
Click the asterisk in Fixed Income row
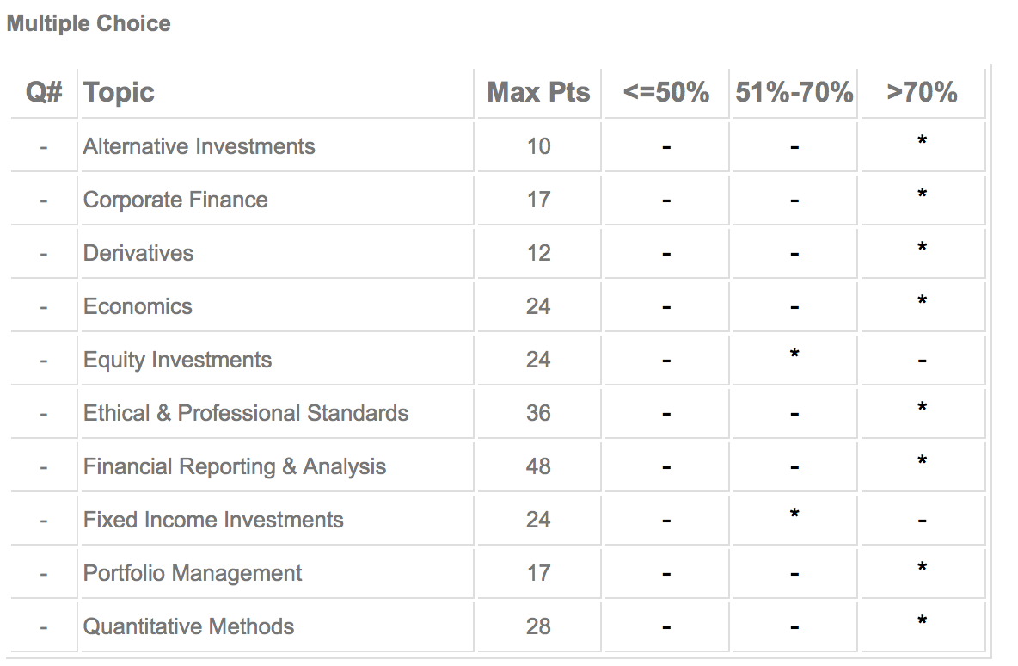pyautogui.click(x=794, y=515)
